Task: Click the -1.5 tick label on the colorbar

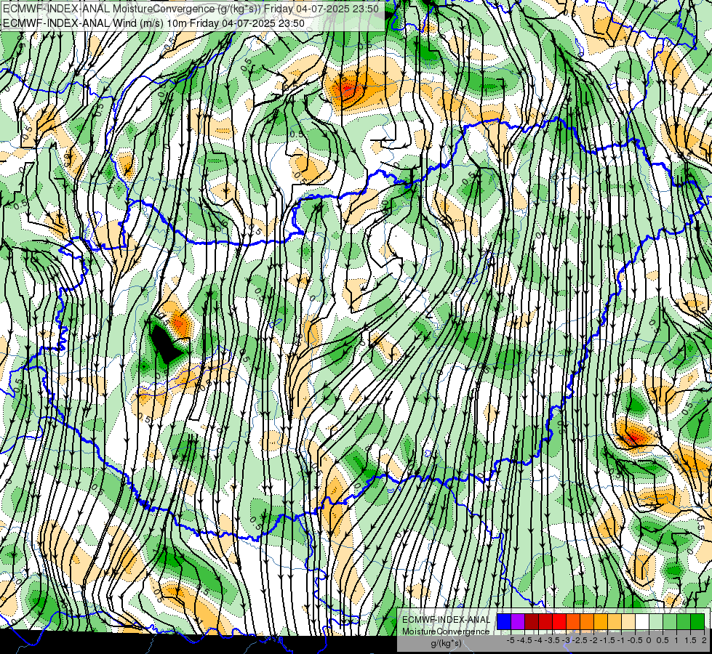Action: tap(607, 640)
